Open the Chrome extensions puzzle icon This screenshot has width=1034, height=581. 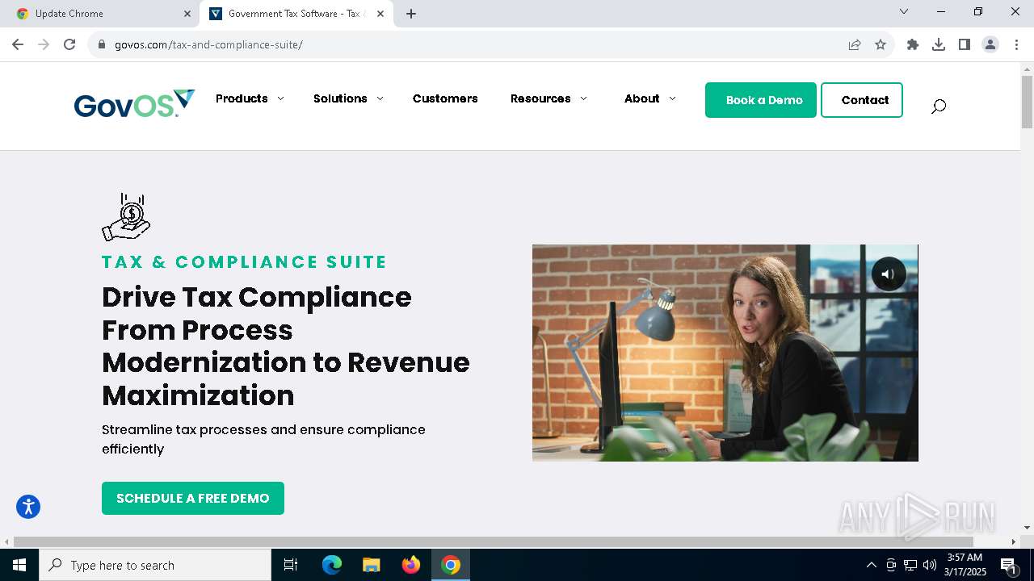click(x=913, y=44)
